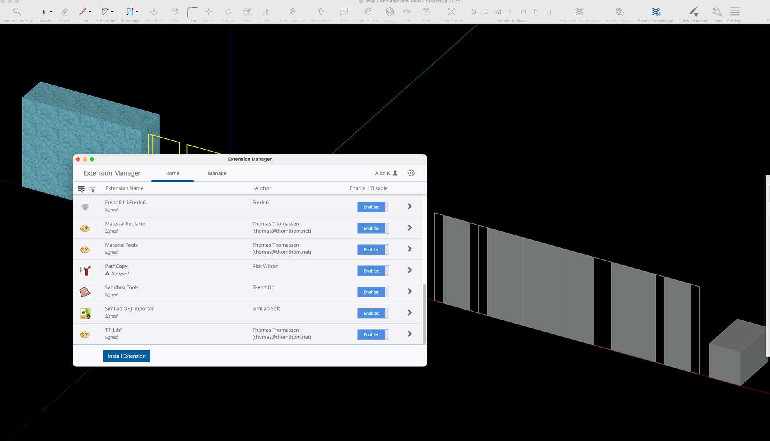770x441 pixels.
Task: Select the Flip tool
Action: 267,12
